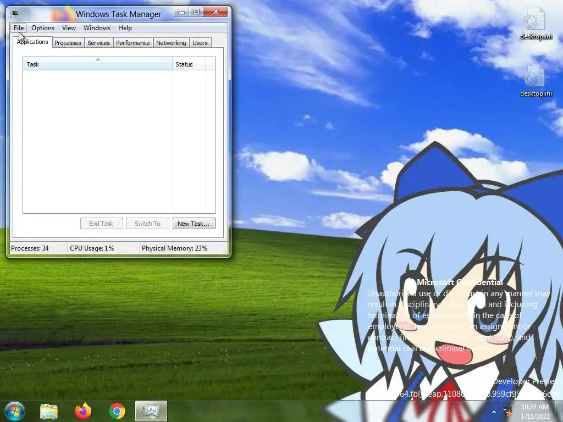563x422 pixels.
Task: Click the End Task button
Action: click(x=102, y=224)
